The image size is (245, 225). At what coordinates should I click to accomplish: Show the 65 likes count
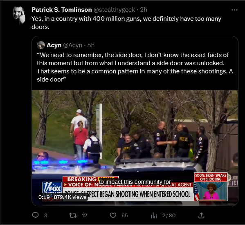click(124, 216)
